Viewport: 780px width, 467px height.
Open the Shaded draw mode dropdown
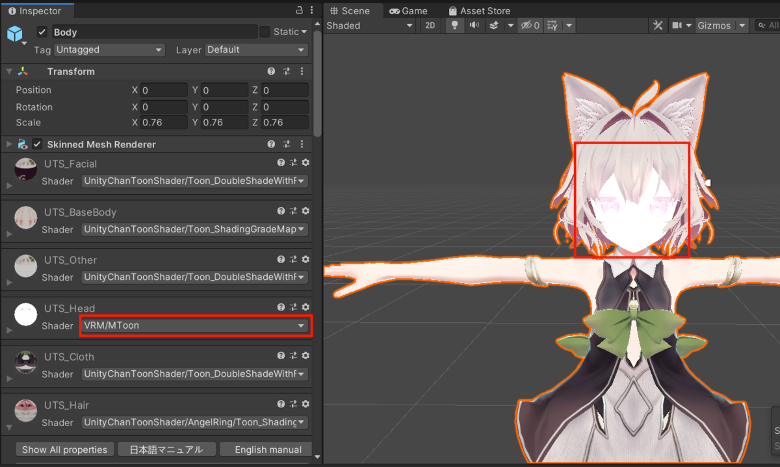[369, 25]
